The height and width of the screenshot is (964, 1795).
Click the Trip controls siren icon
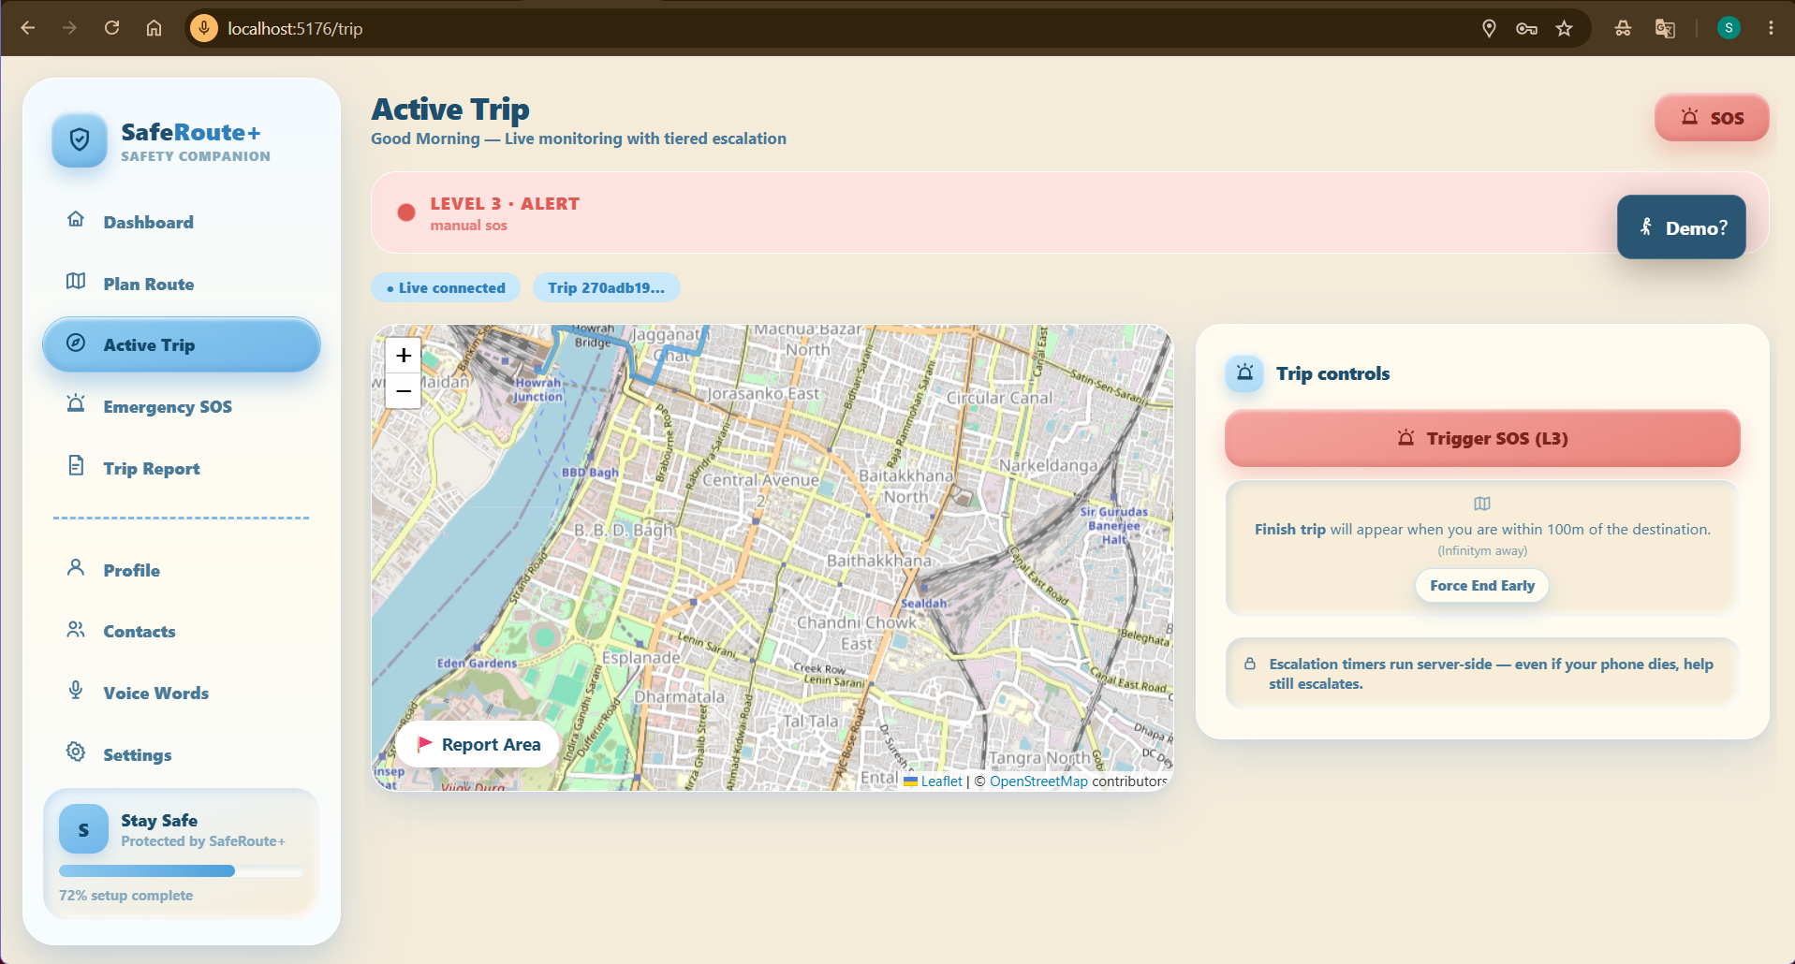tap(1244, 373)
